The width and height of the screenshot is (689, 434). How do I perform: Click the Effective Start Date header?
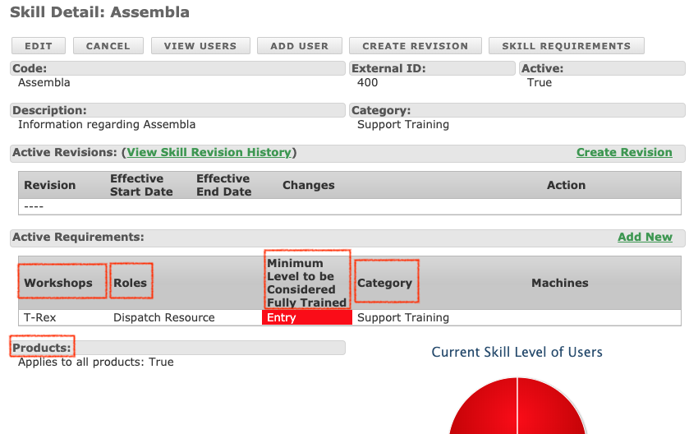pos(141,185)
